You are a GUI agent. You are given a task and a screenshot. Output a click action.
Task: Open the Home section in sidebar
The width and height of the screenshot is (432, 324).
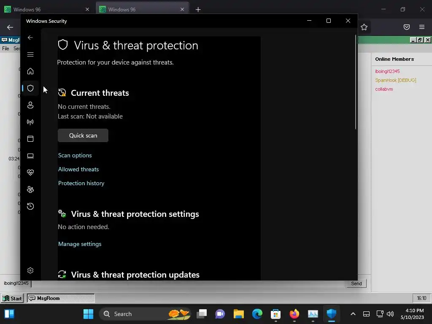point(30,71)
